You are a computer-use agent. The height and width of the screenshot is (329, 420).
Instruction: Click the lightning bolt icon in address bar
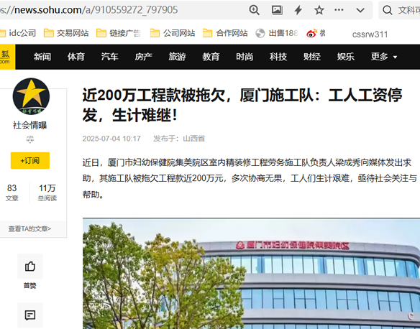tap(298, 10)
